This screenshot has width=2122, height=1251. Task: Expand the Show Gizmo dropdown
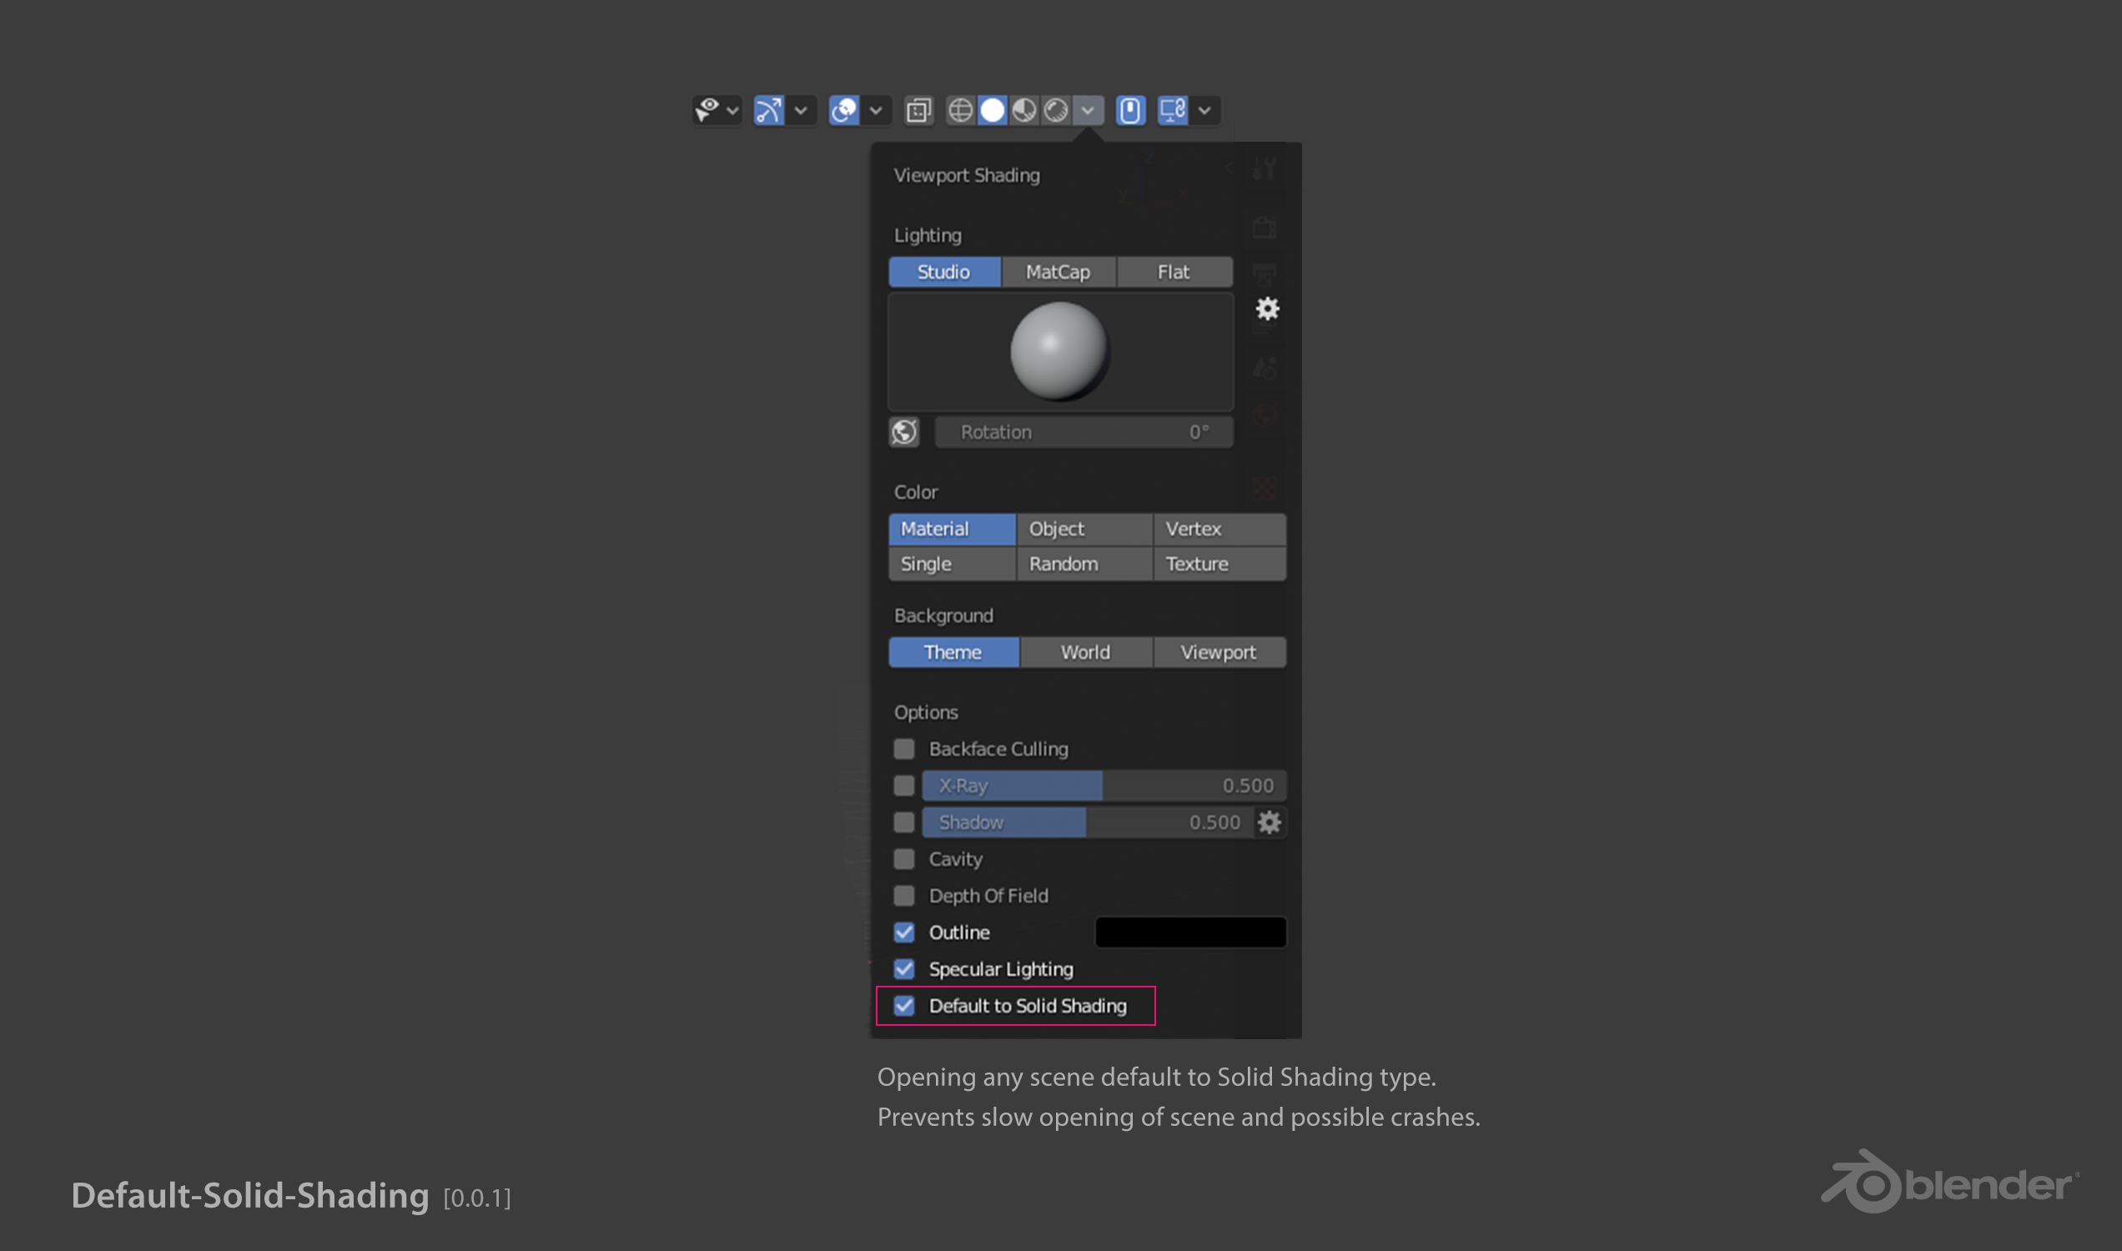pos(800,110)
